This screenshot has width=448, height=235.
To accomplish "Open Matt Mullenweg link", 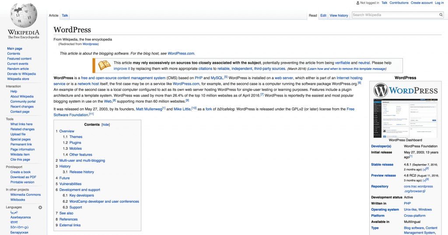I will point(149,109).
